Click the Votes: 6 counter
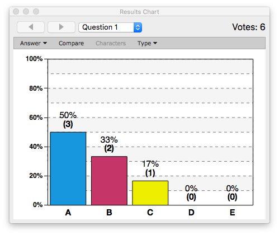This screenshot has width=279, height=235. coord(249,27)
